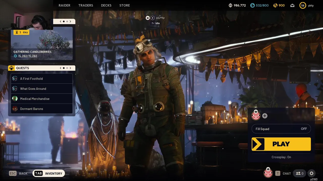Click the coin currency icon beside 986,772
This screenshot has height=181, width=323.
pyautogui.click(x=230, y=5)
